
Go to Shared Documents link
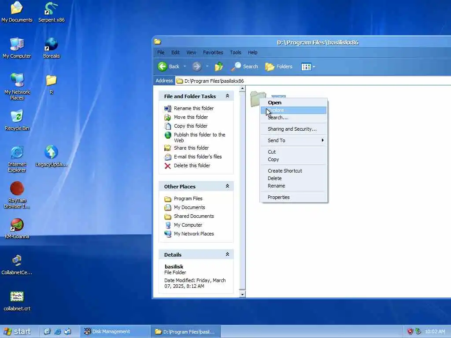[x=189, y=216]
